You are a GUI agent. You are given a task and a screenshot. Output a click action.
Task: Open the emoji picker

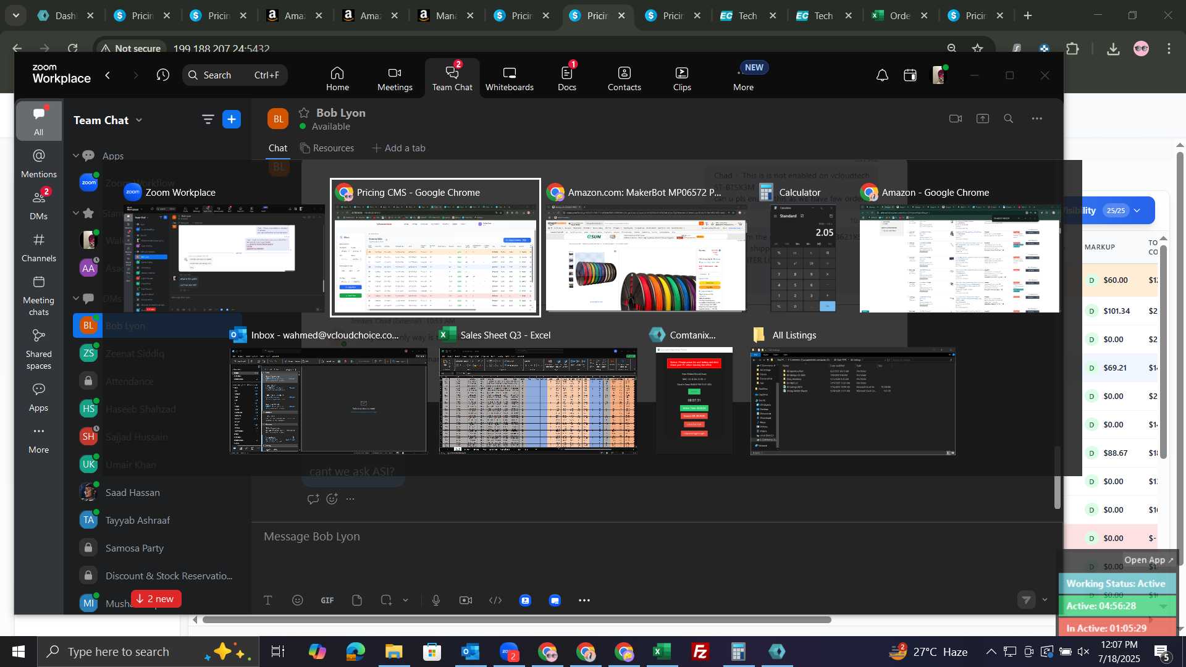click(298, 600)
